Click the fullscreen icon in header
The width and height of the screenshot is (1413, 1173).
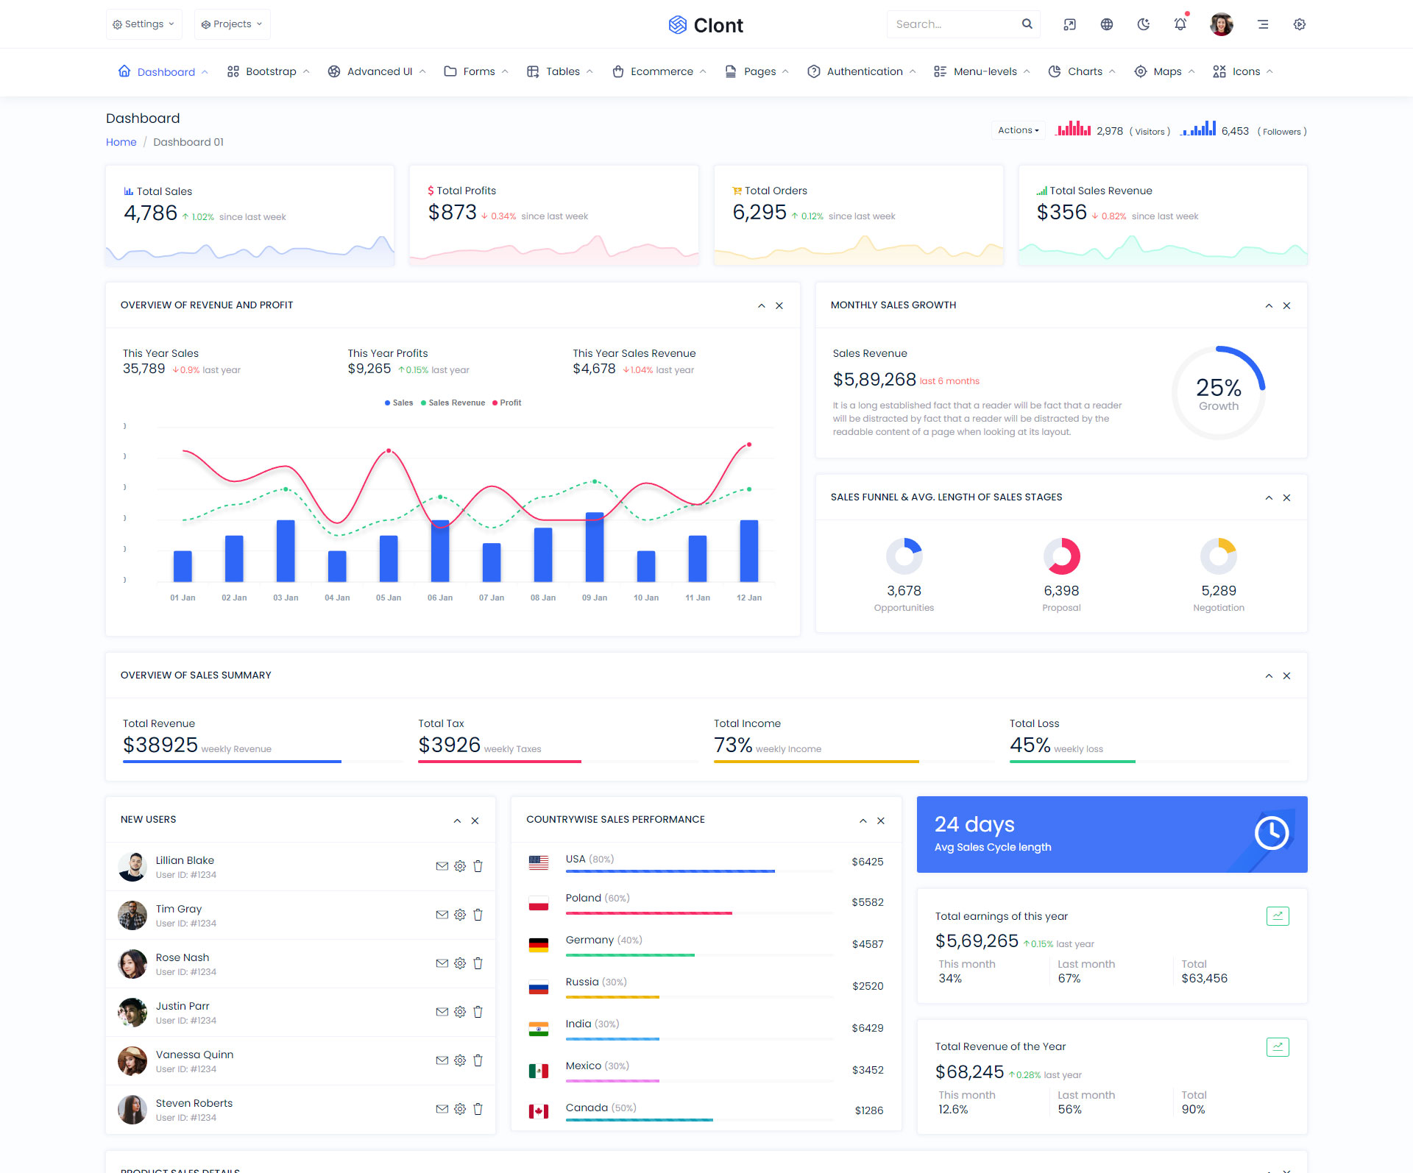point(1069,24)
